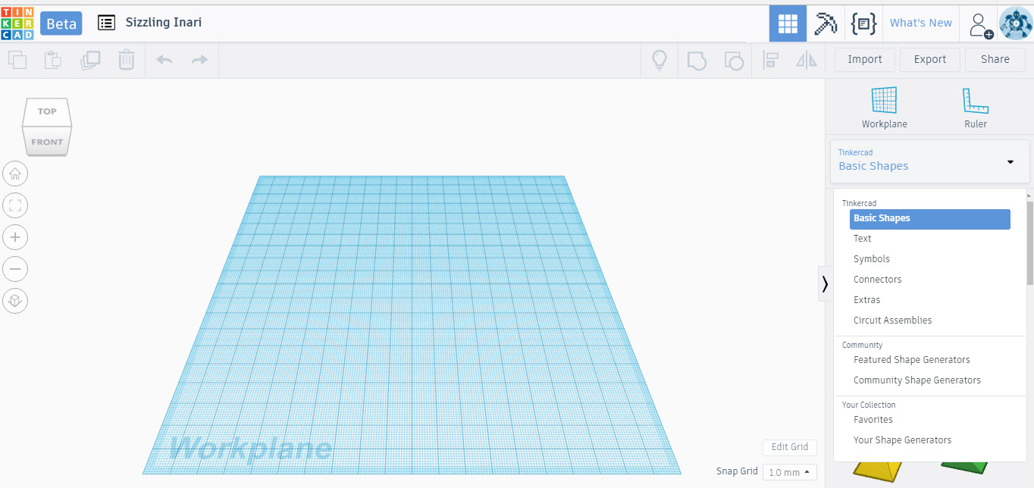The height and width of the screenshot is (488, 1034).
Task: Select Connectors from the shapes list
Action: coord(878,280)
